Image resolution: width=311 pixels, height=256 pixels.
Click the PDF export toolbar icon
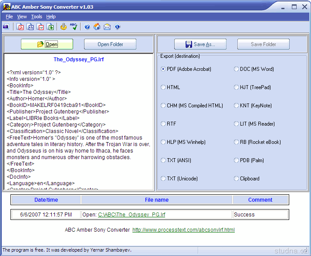click(20, 27)
